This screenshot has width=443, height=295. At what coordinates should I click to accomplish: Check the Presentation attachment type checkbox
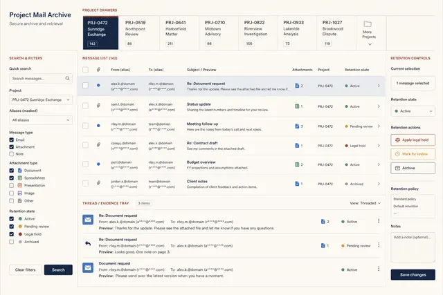click(12, 185)
